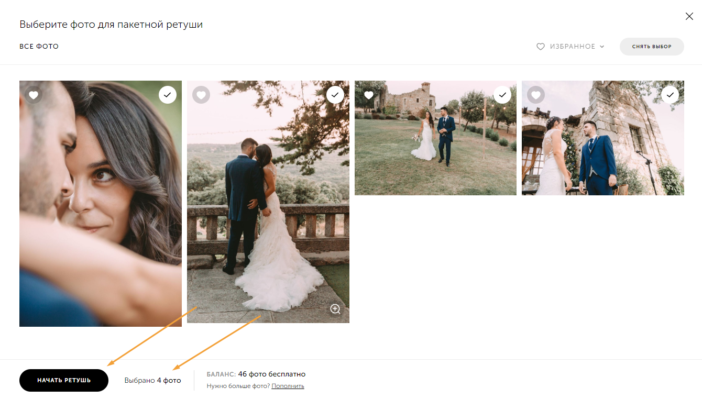The width and height of the screenshot is (702, 399).
Task: Open the close-up couple portrait thumbnail
Action: click(101, 204)
